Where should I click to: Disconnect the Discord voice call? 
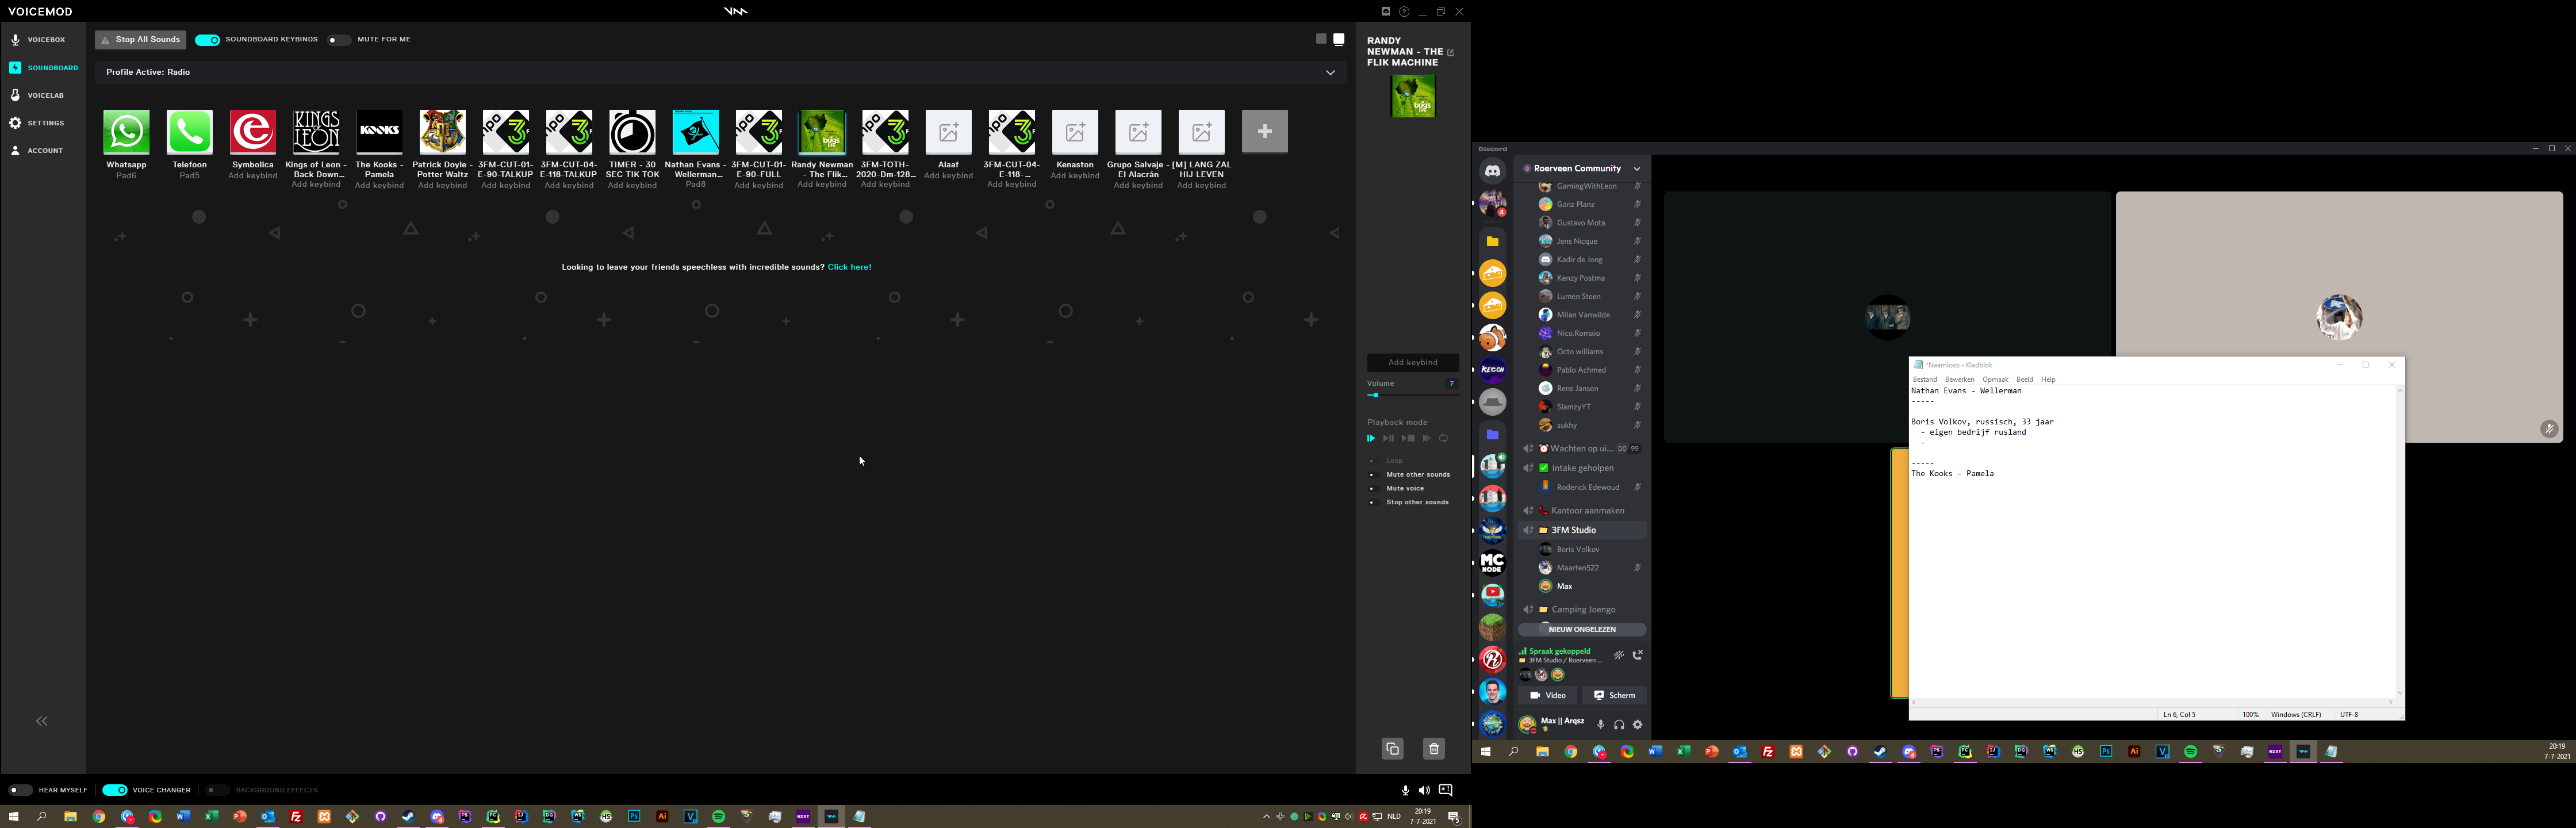(x=1637, y=656)
